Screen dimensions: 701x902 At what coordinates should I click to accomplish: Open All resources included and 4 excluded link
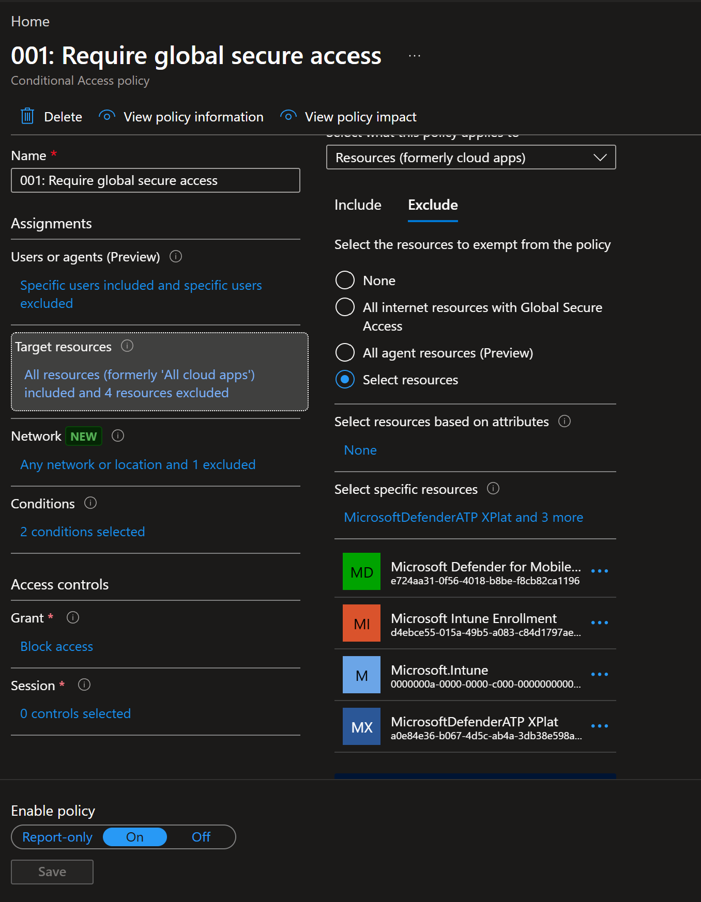[x=140, y=383]
